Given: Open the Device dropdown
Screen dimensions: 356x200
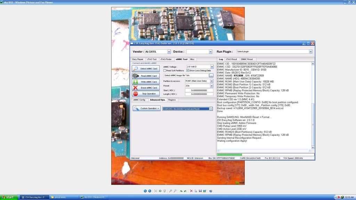Looking at the screenshot, I should [x=210, y=52].
